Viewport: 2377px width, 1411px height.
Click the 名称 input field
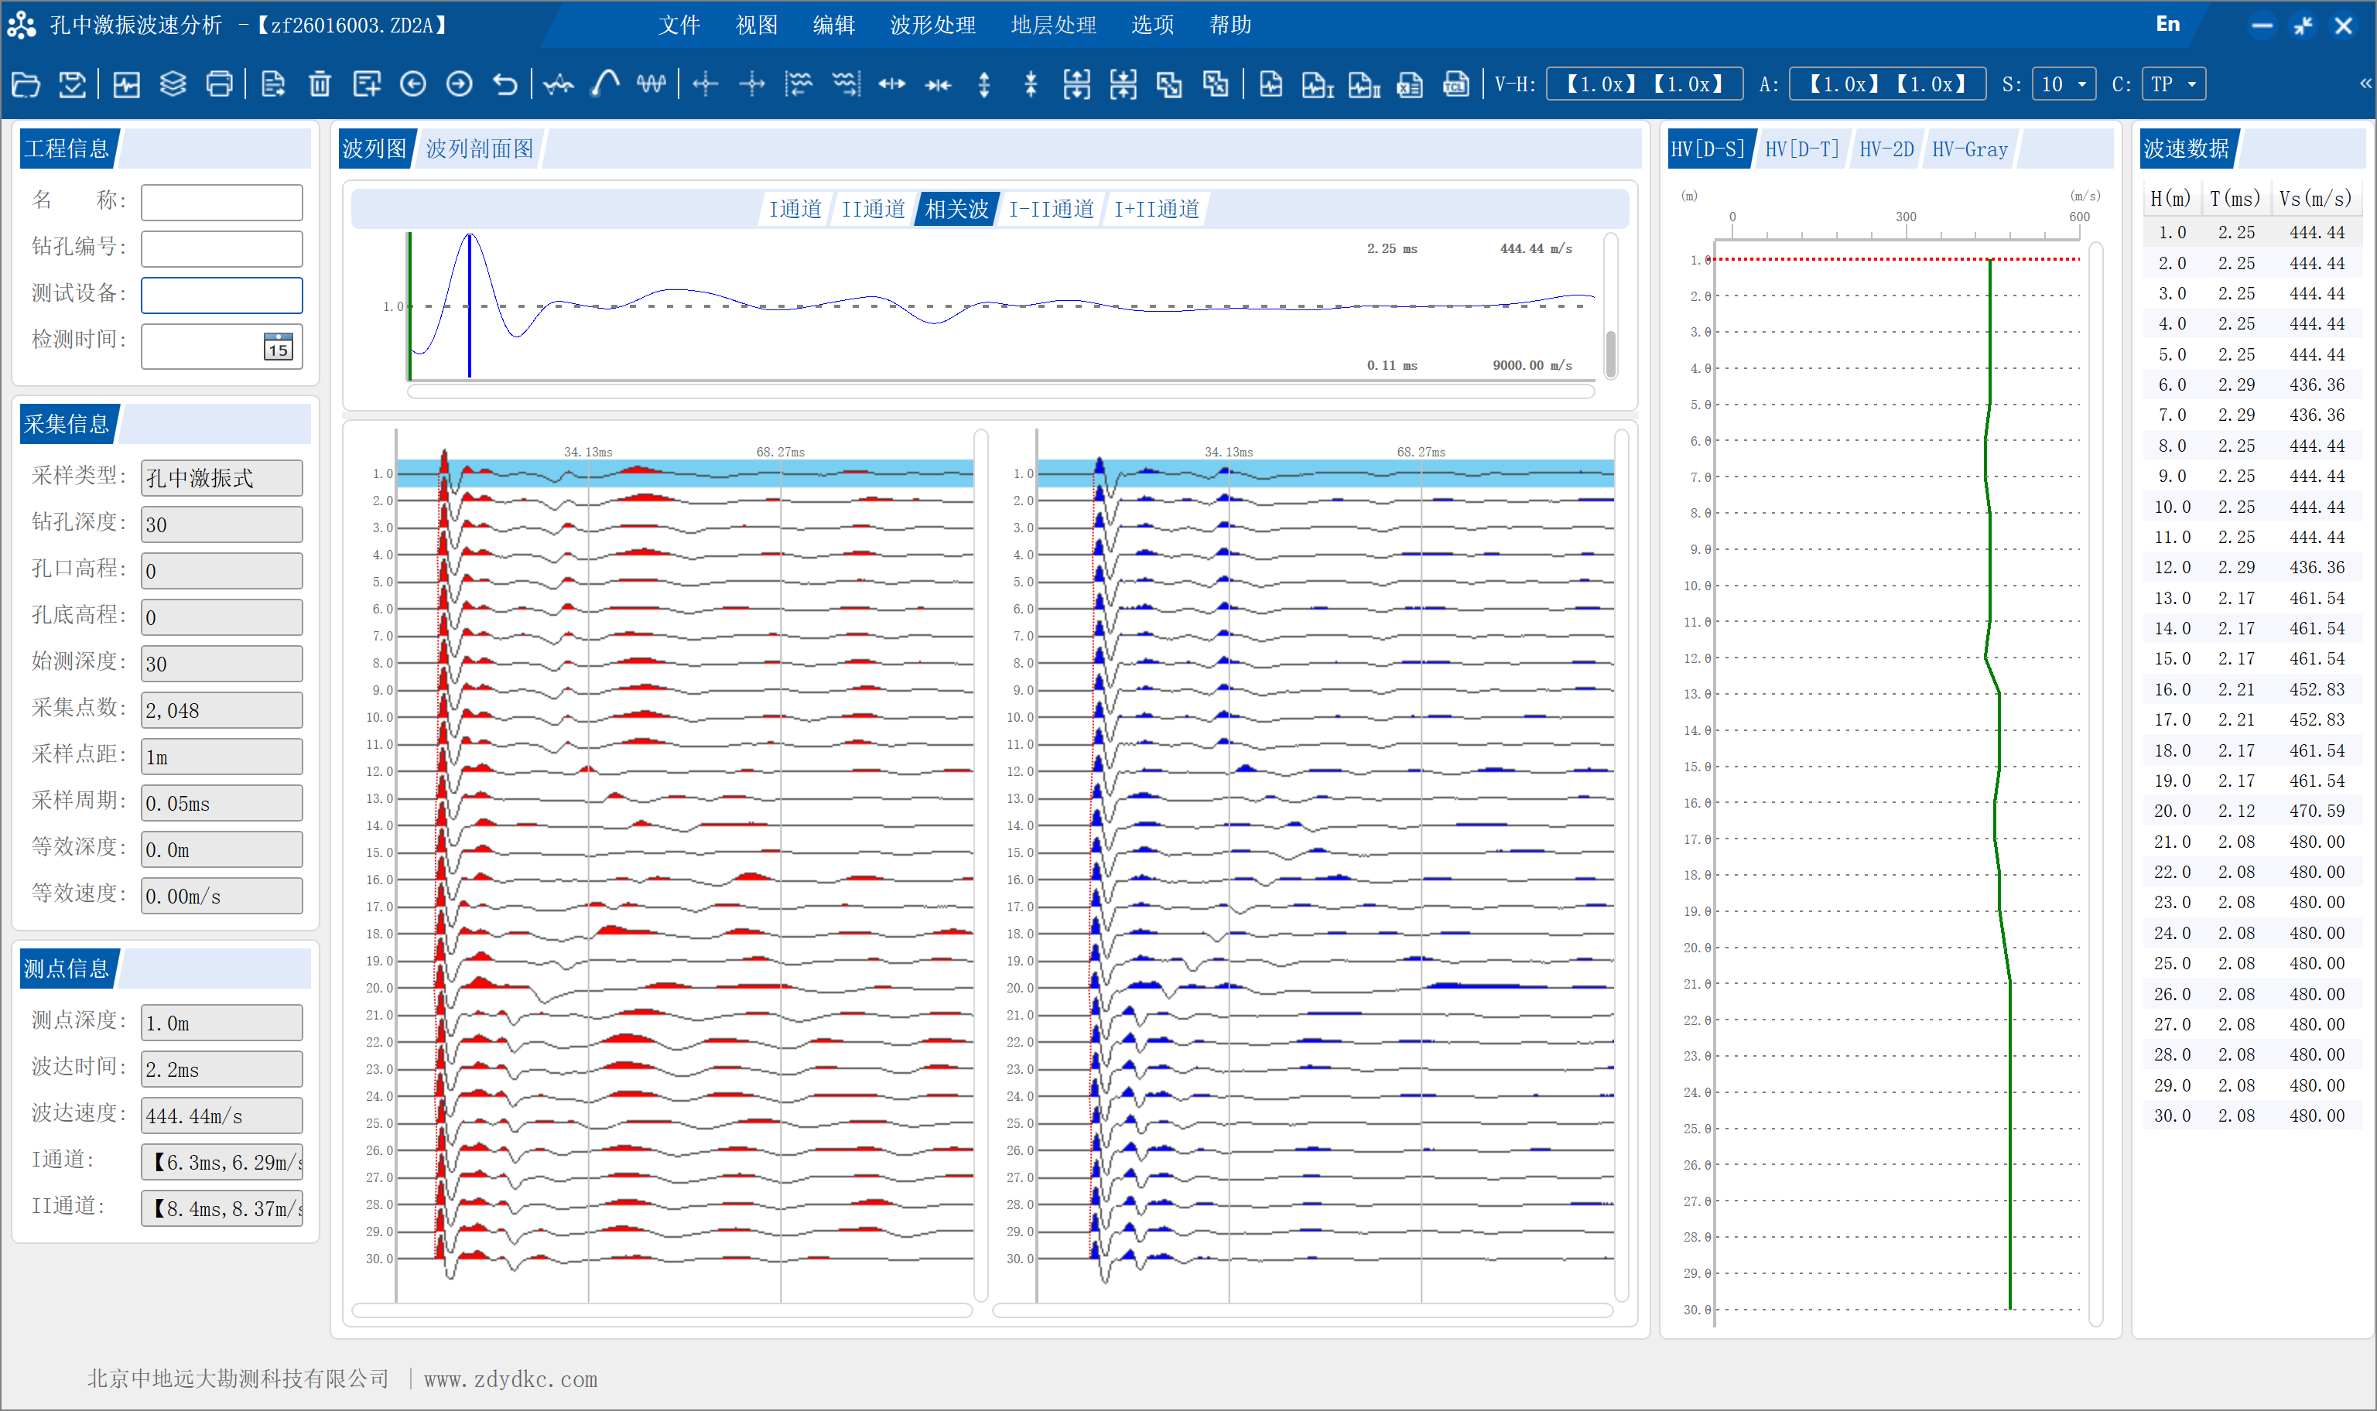221,203
